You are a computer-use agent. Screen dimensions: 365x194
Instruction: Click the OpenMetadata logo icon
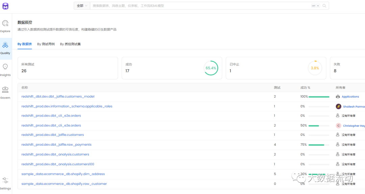[5, 6]
